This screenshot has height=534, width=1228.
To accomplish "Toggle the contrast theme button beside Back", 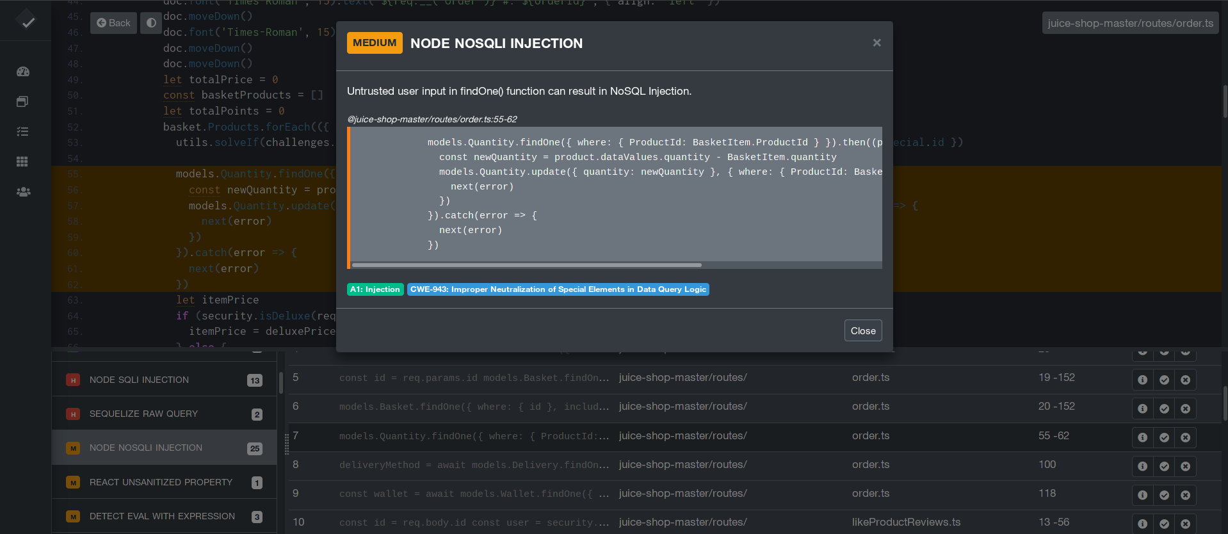I will tap(151, 23).
